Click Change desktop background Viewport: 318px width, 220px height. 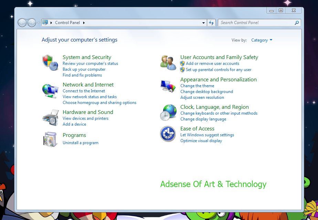(206, 92)
